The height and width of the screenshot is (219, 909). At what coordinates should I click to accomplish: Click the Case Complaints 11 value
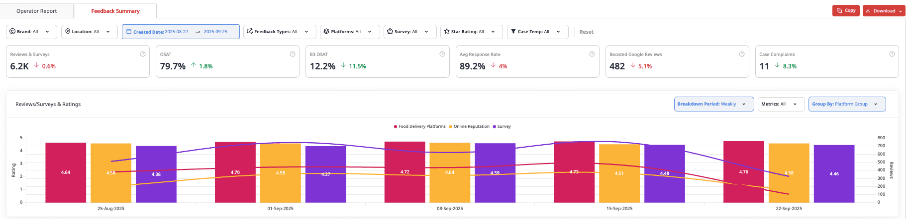(x=764, y=66)
